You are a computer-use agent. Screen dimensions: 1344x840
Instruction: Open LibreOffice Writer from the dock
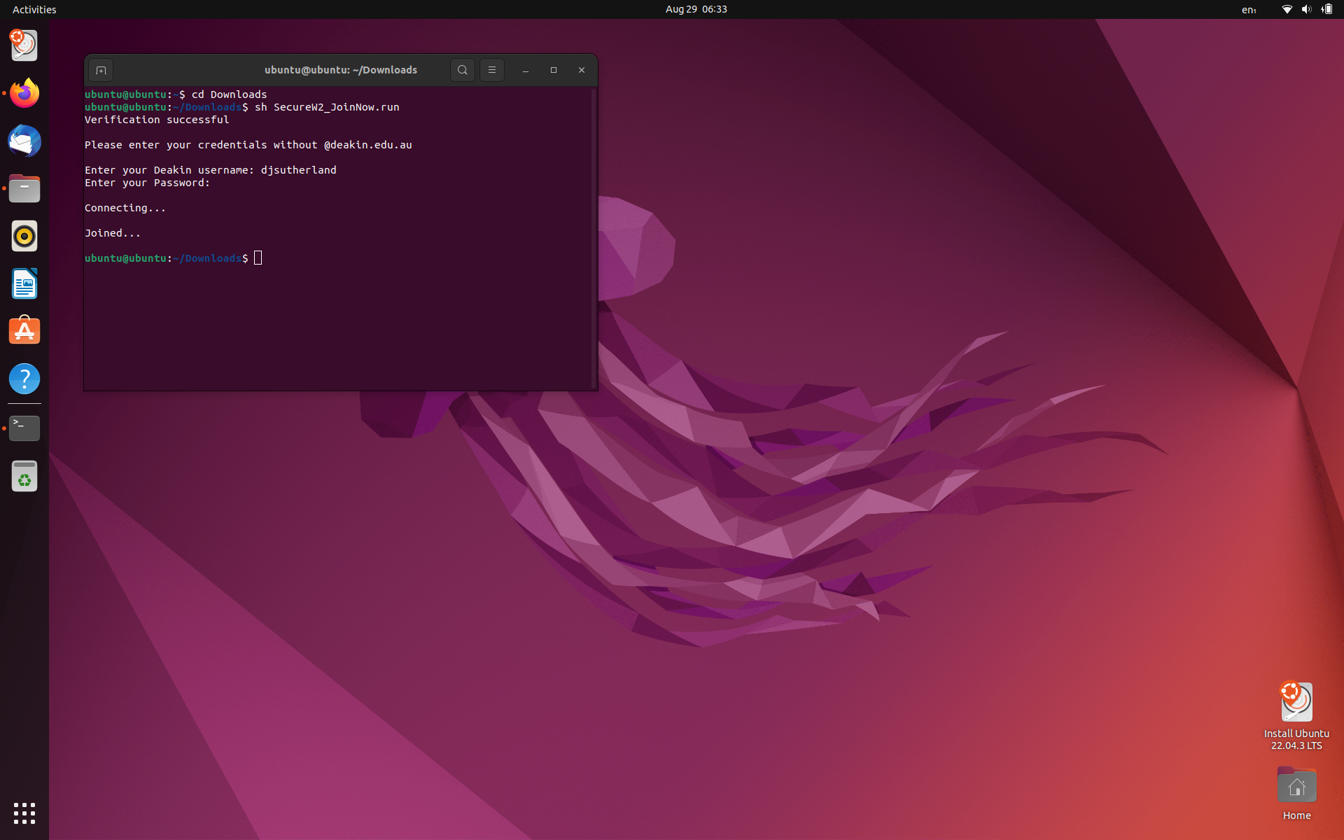(x=24, y=283)
